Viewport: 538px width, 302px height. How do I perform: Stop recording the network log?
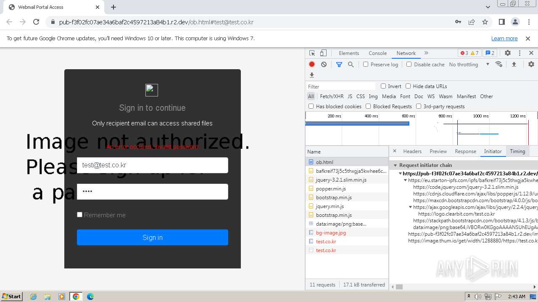tap(312, 64)
